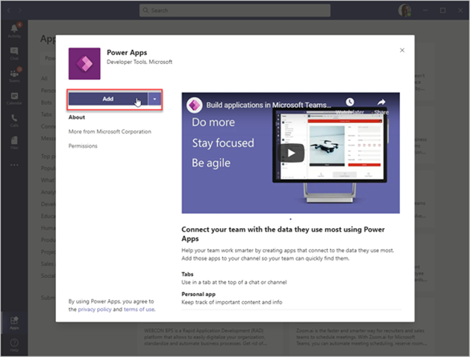The image size is (470, 357).
Task: Open Chat from the left rail
Action: (x=14, y=52)
